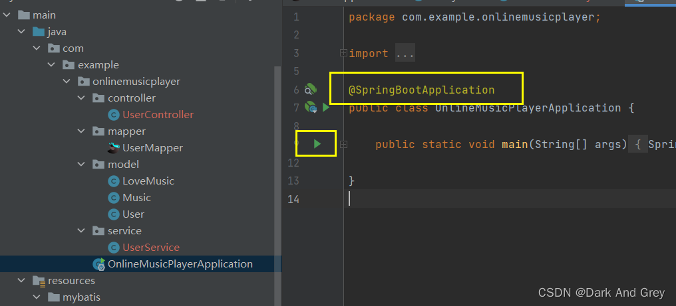Click line number 14 in gutter

click(x=293, y=199)
